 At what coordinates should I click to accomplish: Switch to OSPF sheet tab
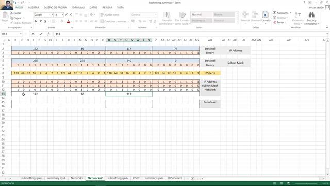pos(136,178)
